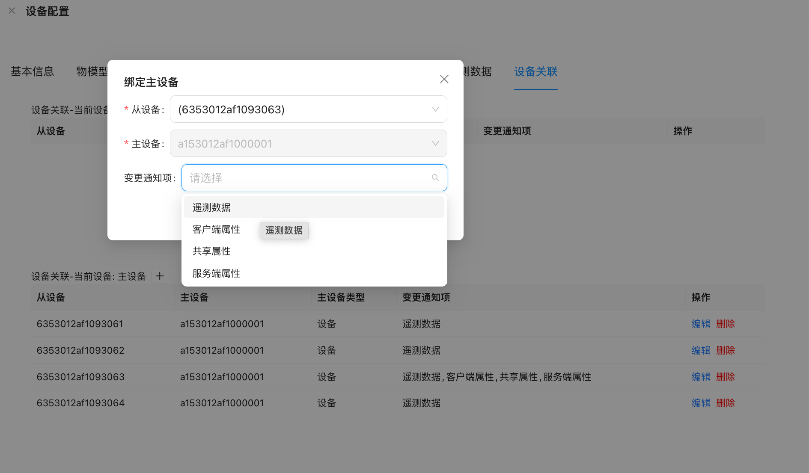
Task: Delete the row for device 6353012af1093063
Action: pyautogui.click(x=726, y=377)
